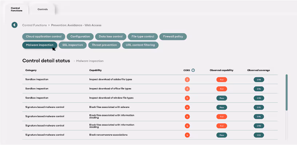Select the Cloud application control filter
The height and width of the screenshot is (145, 297).
(44, 36)
